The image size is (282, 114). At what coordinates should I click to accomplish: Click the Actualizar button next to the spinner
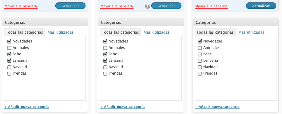pyautogui.click(x=166, y=6)
